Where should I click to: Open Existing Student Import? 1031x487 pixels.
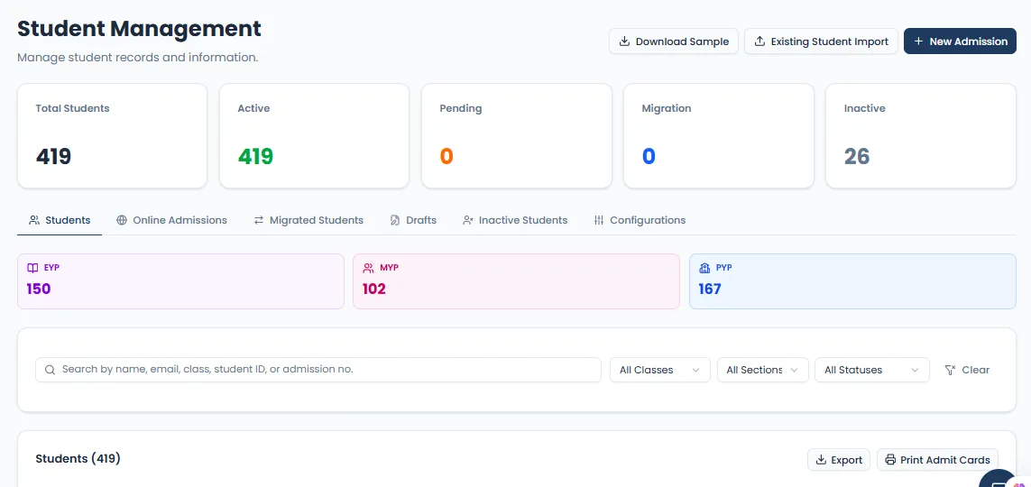coord(821,41)
